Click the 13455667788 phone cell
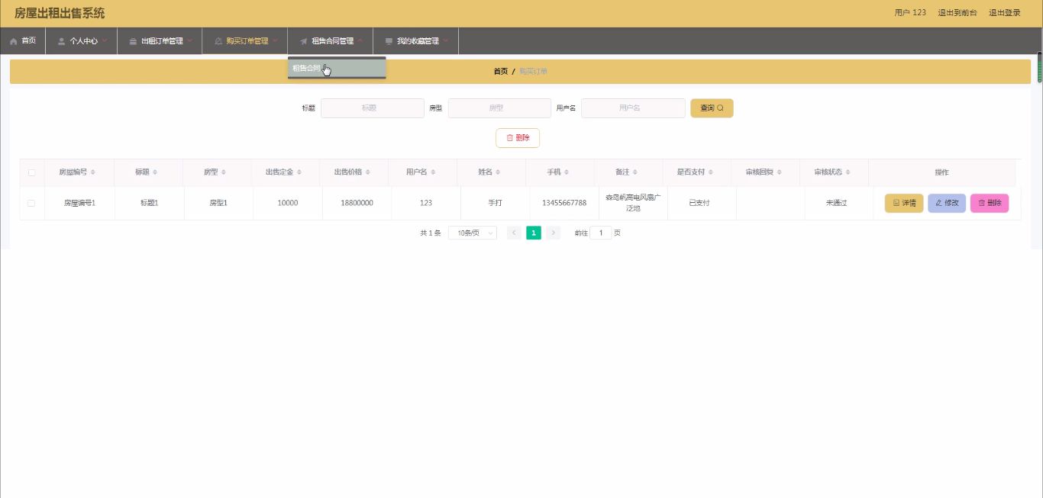This screenshot has width=1043, height=498. (564, 203)
